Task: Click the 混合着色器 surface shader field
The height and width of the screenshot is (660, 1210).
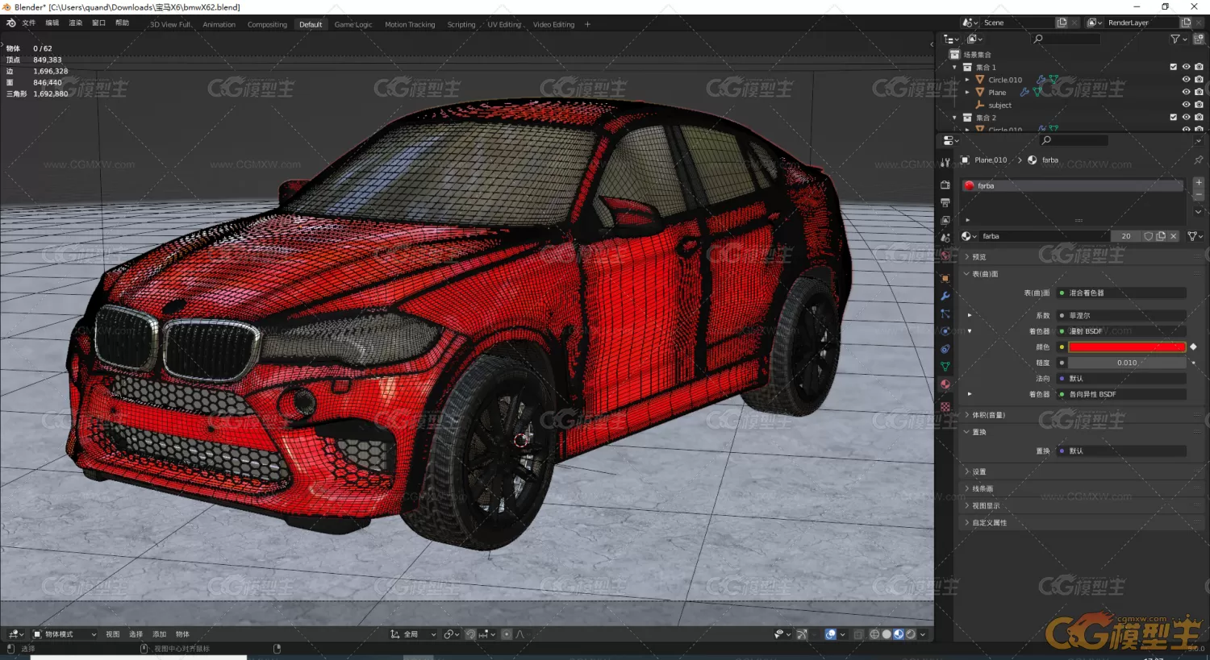Action: 1121,293
